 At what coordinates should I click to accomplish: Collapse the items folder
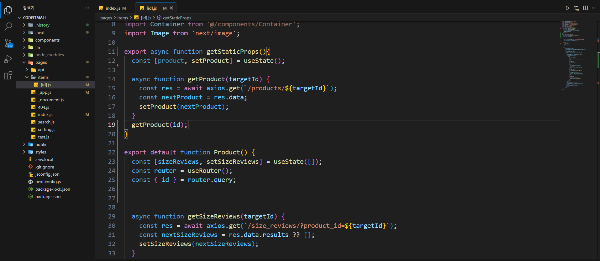[x=27, y=77]
